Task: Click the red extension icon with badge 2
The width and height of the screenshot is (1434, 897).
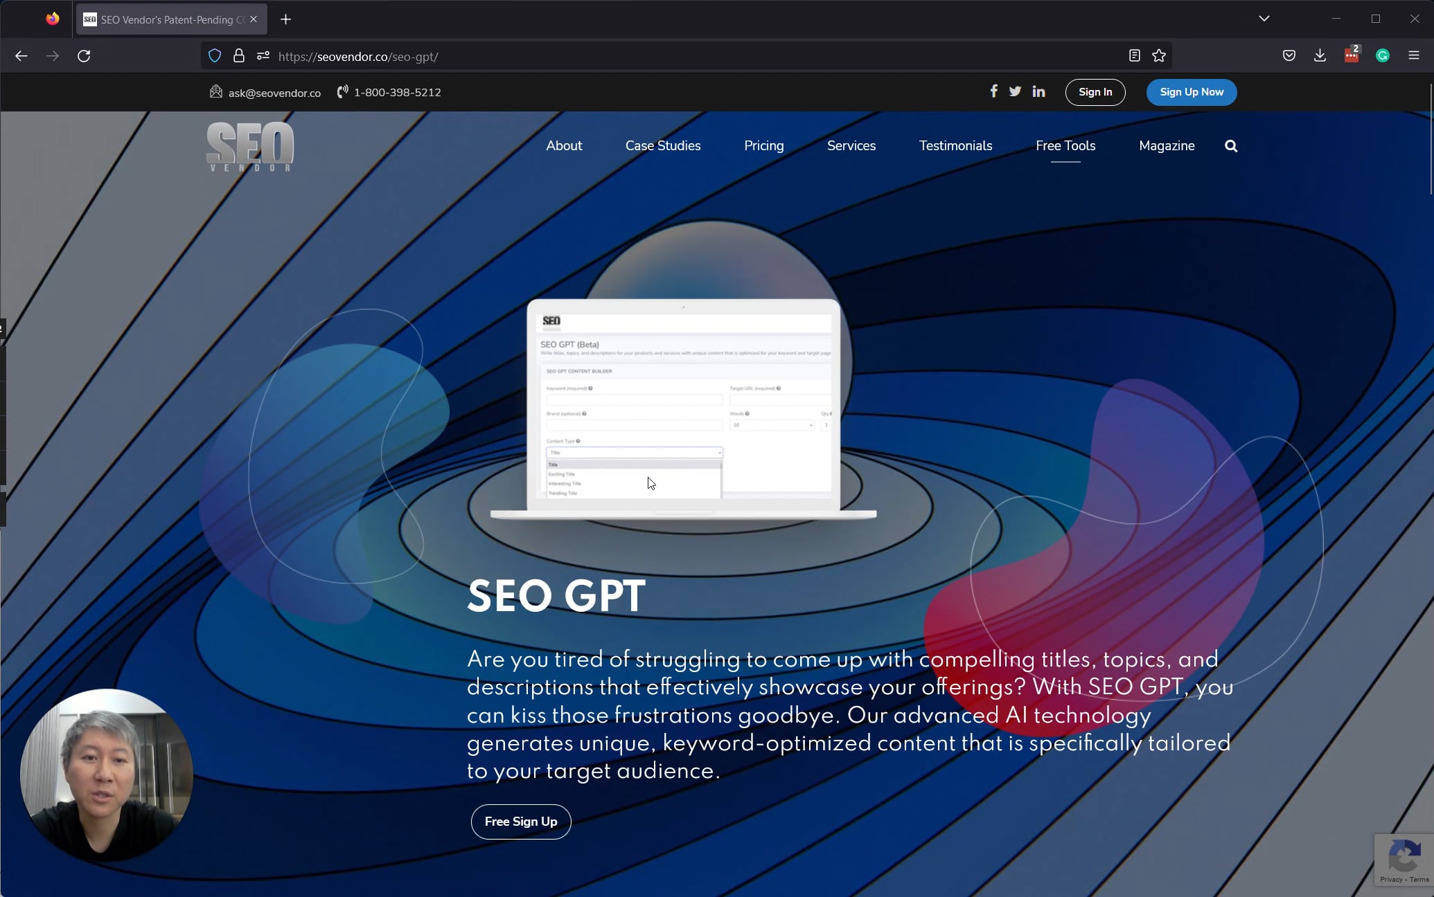Action: [1352, 55]
